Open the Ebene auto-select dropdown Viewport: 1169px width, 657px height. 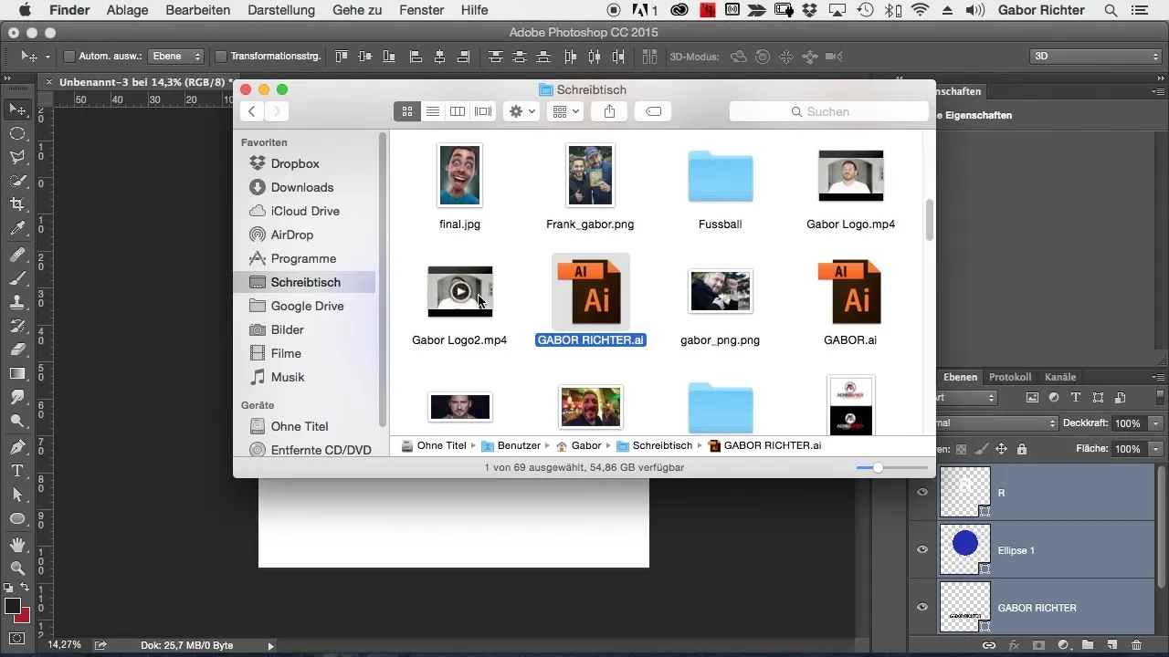[x=175, y=57]
